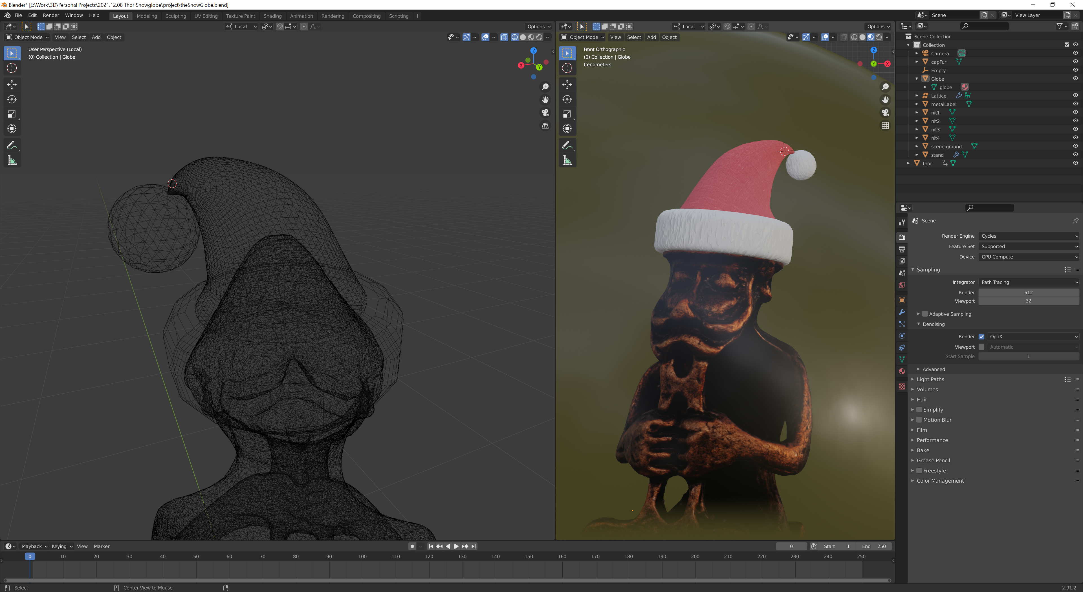Expand the Light Paths panel
Screen dimensions: 1083x592
(x=930, y=379)
